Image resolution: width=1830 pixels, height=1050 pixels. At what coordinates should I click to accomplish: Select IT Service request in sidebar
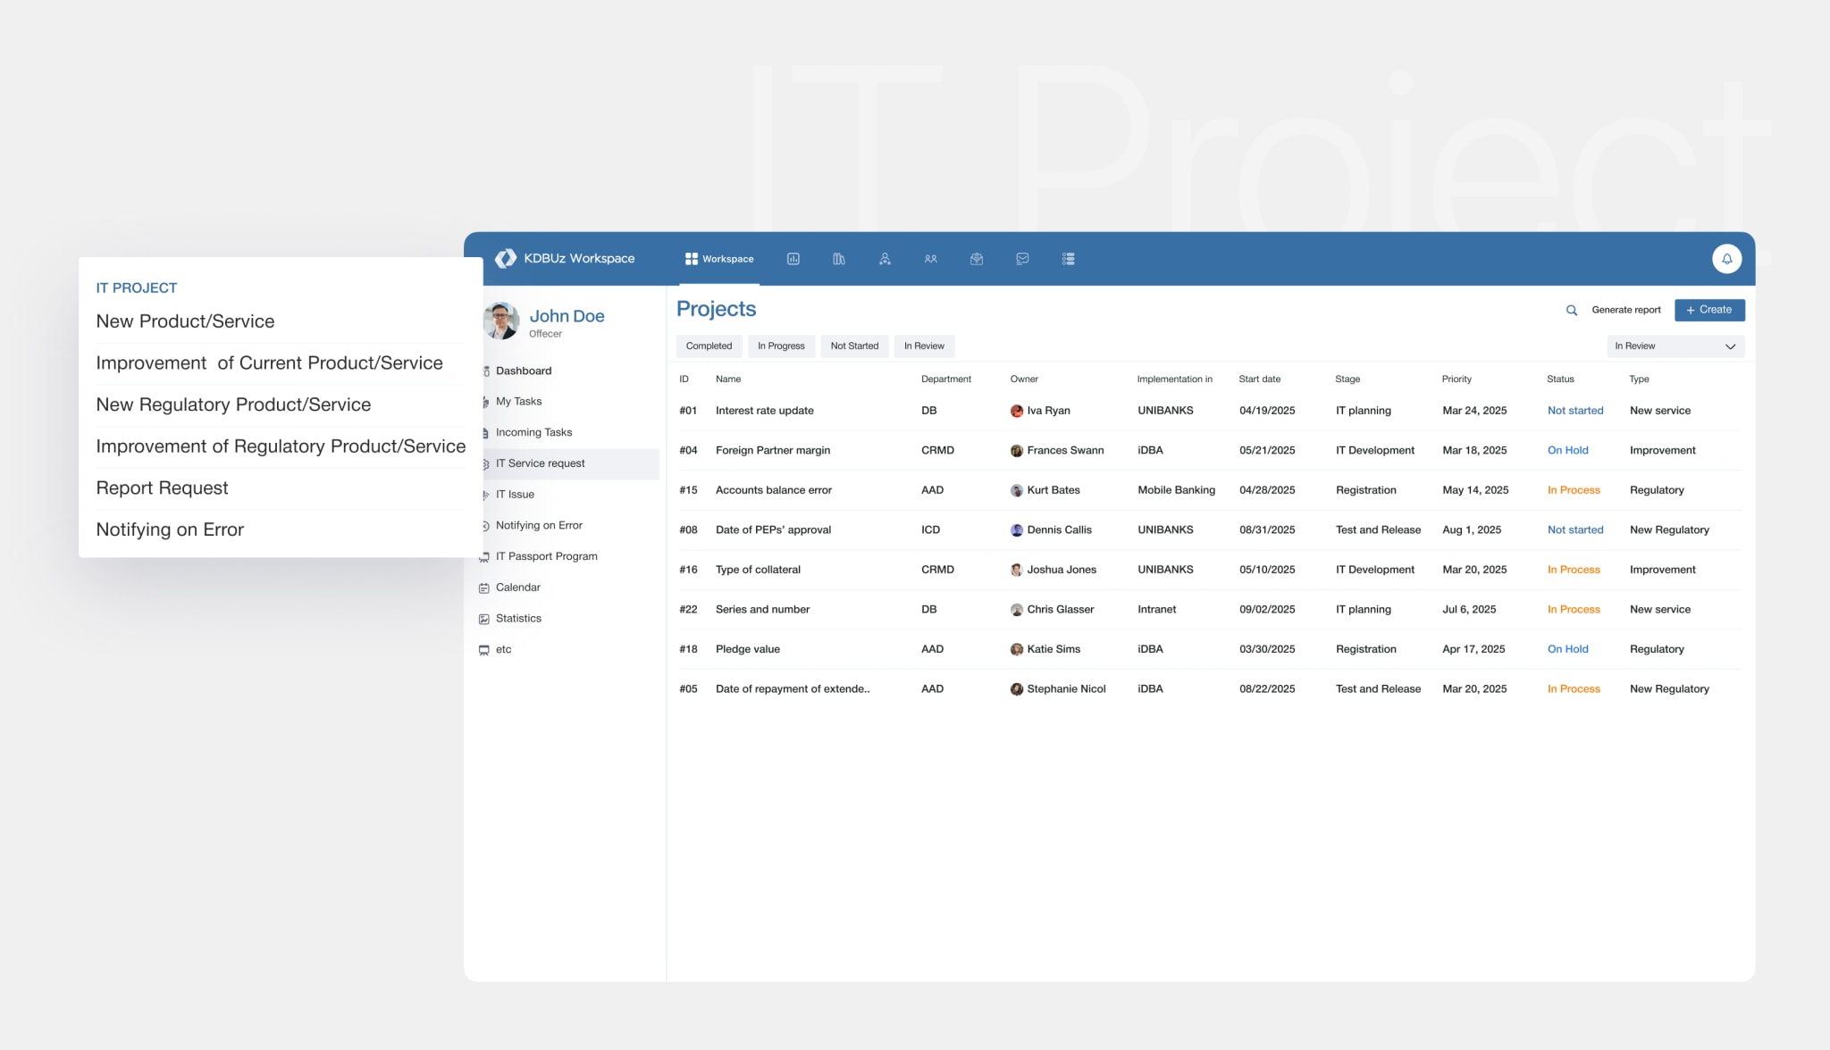coord(570,463)
